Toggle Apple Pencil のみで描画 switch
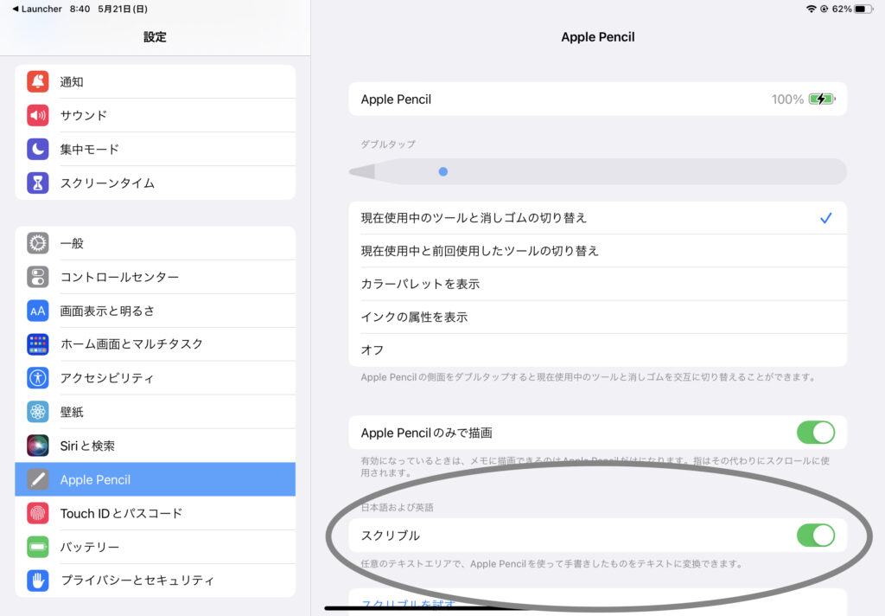 click(x=816, y=433)
